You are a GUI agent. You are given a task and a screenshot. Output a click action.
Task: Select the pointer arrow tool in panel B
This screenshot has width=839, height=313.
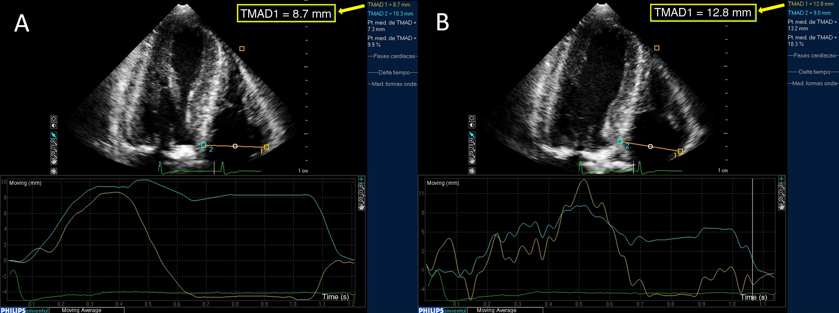472,135
